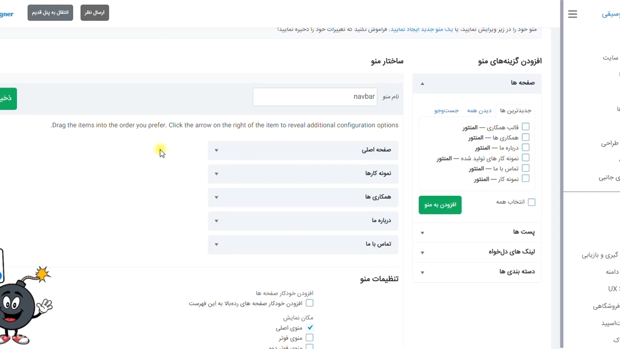Click the نام منو text field

click(315, 97)
